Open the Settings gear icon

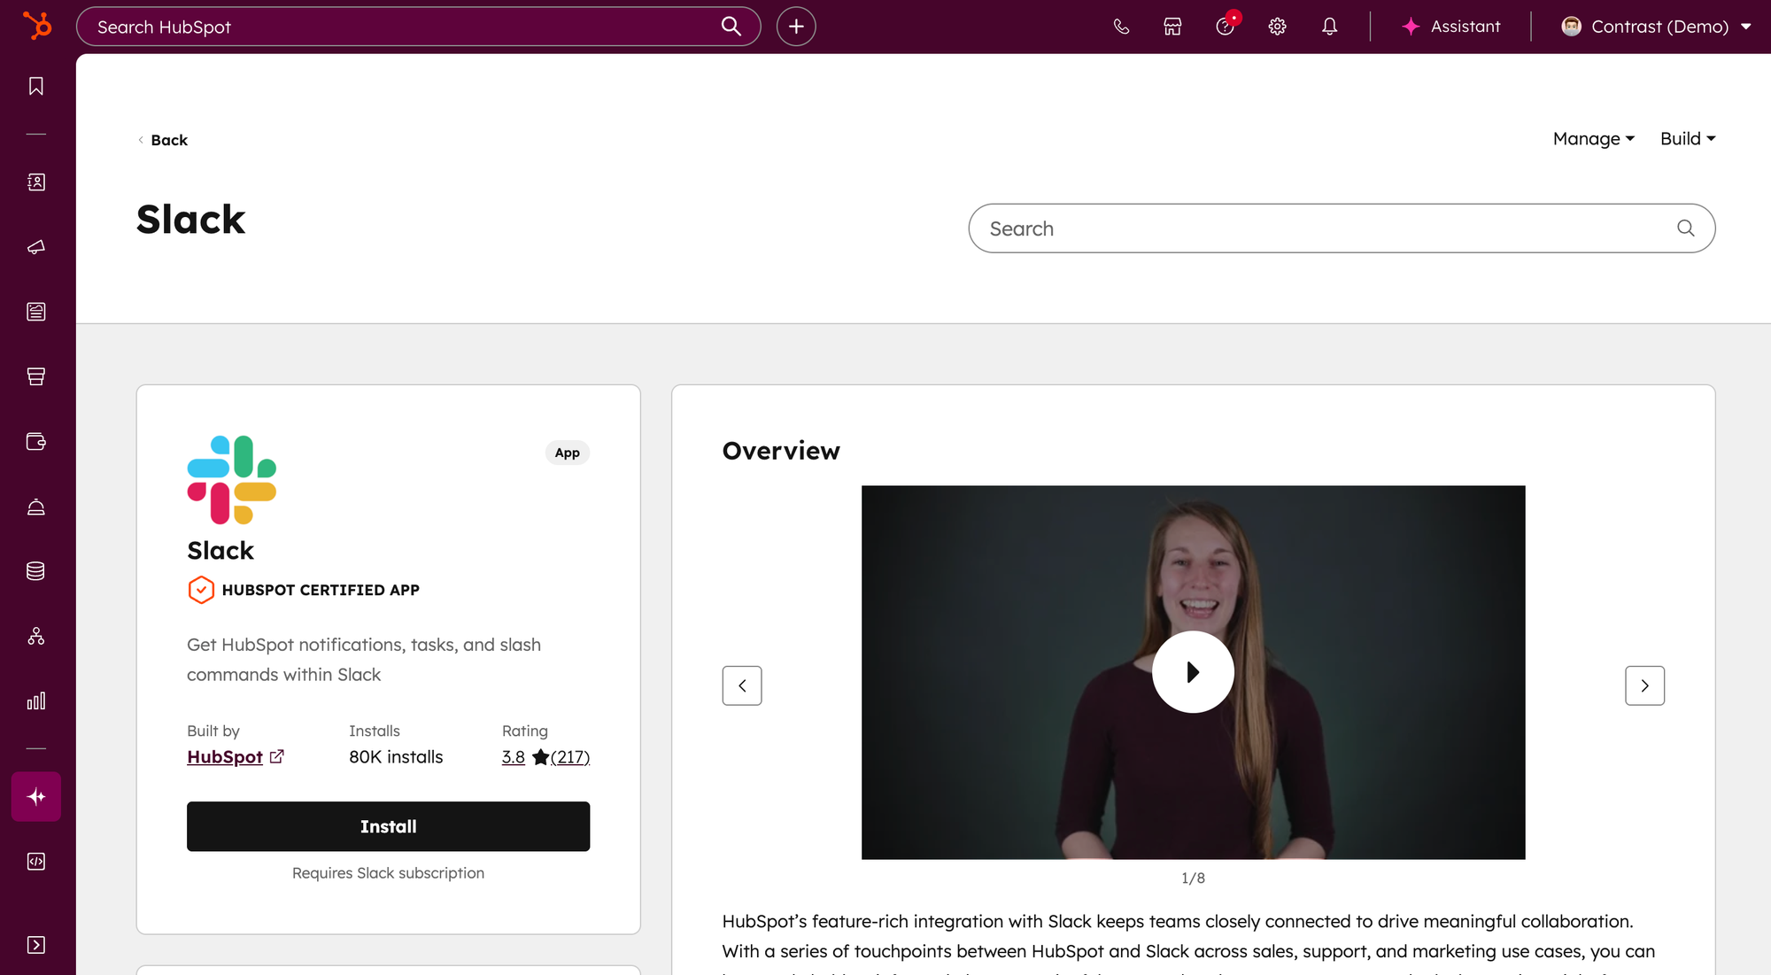click(1277, 27)
